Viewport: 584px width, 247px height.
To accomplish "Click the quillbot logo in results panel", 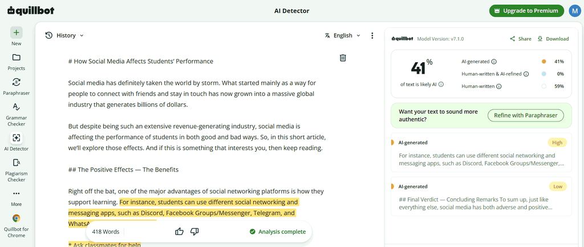I will (403, 38).
